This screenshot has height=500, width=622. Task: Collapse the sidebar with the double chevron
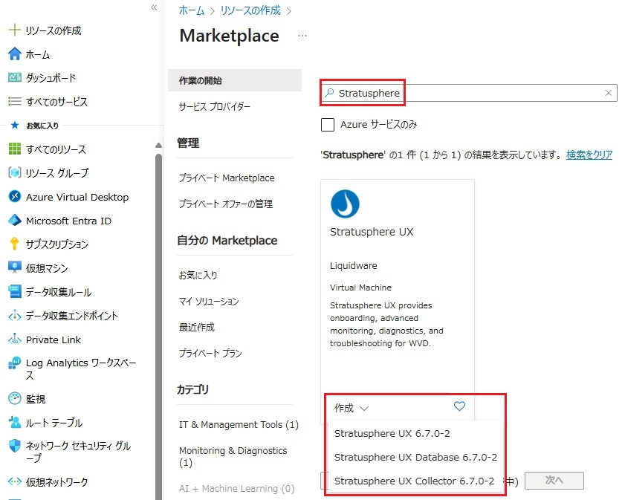[154, 7]
